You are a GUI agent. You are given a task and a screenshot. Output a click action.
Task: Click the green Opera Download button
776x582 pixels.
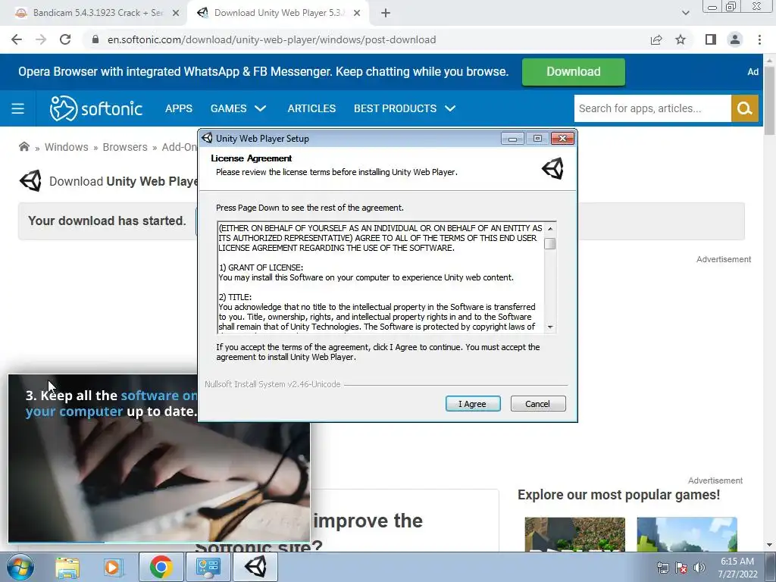click(x=573, y=72)
